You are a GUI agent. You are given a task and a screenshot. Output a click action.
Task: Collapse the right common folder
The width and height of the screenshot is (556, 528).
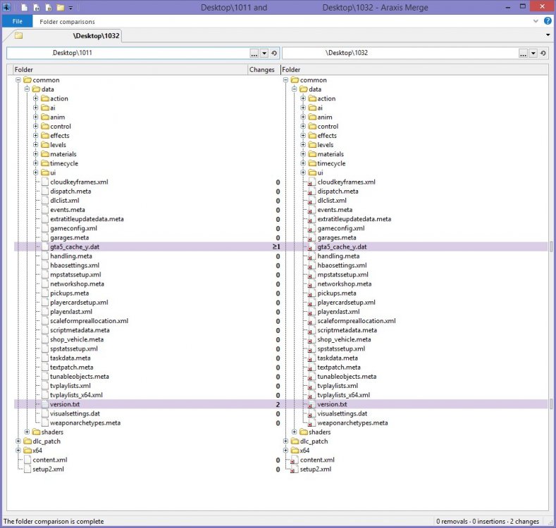tap(285, 80)
